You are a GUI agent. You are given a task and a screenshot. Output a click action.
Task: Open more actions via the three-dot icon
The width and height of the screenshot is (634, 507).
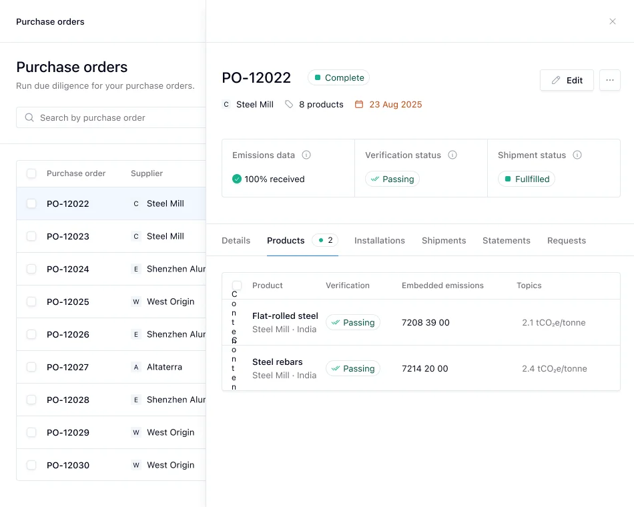609,80
